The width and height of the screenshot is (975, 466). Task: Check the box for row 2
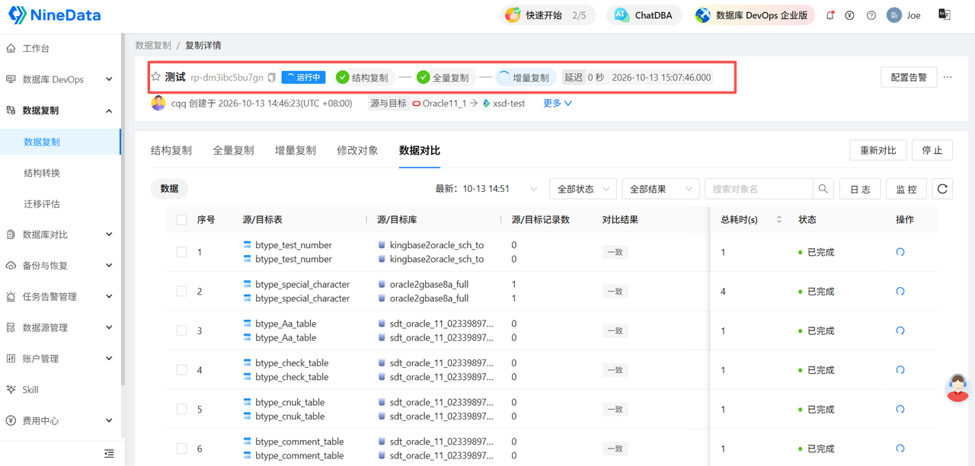click(181, 292)
